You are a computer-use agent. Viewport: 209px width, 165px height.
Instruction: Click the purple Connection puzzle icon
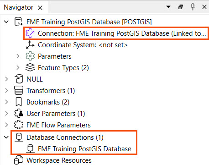coord(30,33)
